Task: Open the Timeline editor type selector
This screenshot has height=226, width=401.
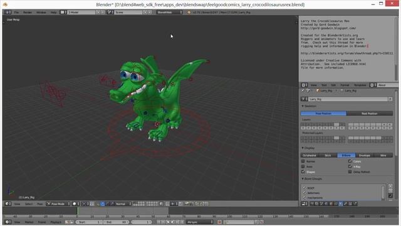Action: pos(8,222)
